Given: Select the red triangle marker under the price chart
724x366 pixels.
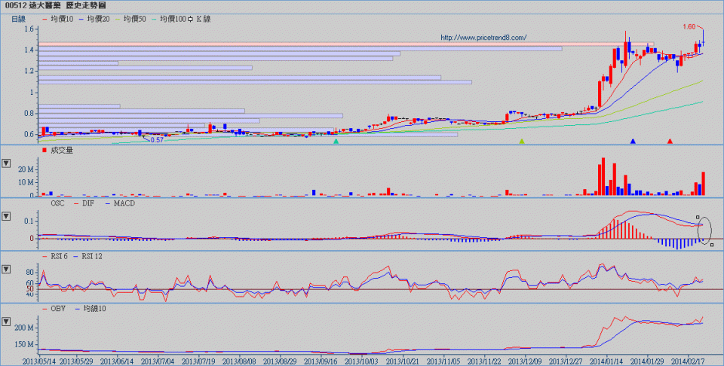Looking at the screenshot, I should pyautogui.click(x=670, y=141).
